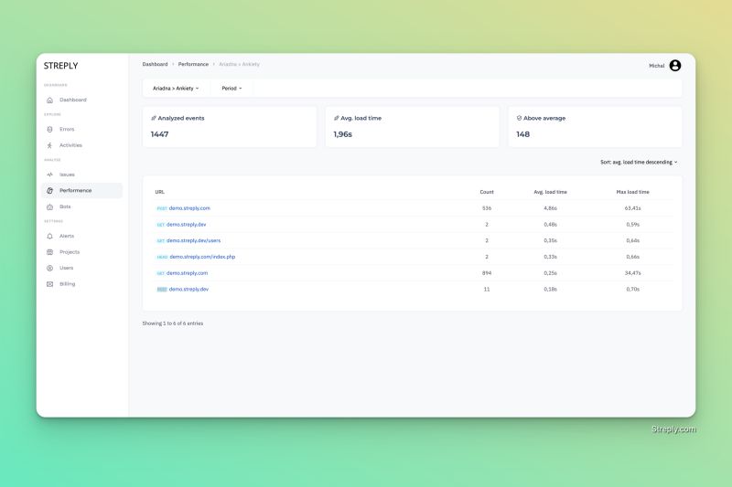This screenshot has width=732, height=487.
Task: Click the Errors bug icon
Action: pyautogui.click(x=50, y=129)
